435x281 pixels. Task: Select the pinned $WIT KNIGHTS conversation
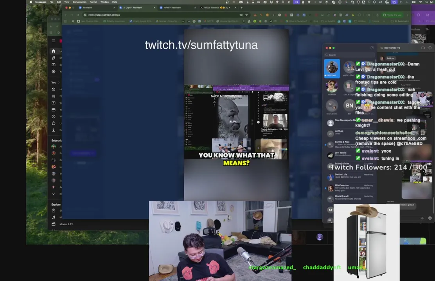coord(332,68)
